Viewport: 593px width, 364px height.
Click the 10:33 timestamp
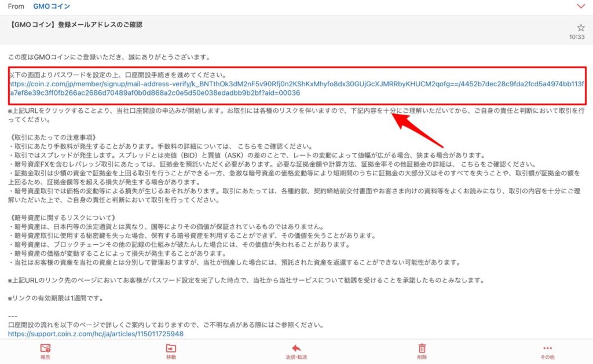pyautogui.click(x=577, y=37)
